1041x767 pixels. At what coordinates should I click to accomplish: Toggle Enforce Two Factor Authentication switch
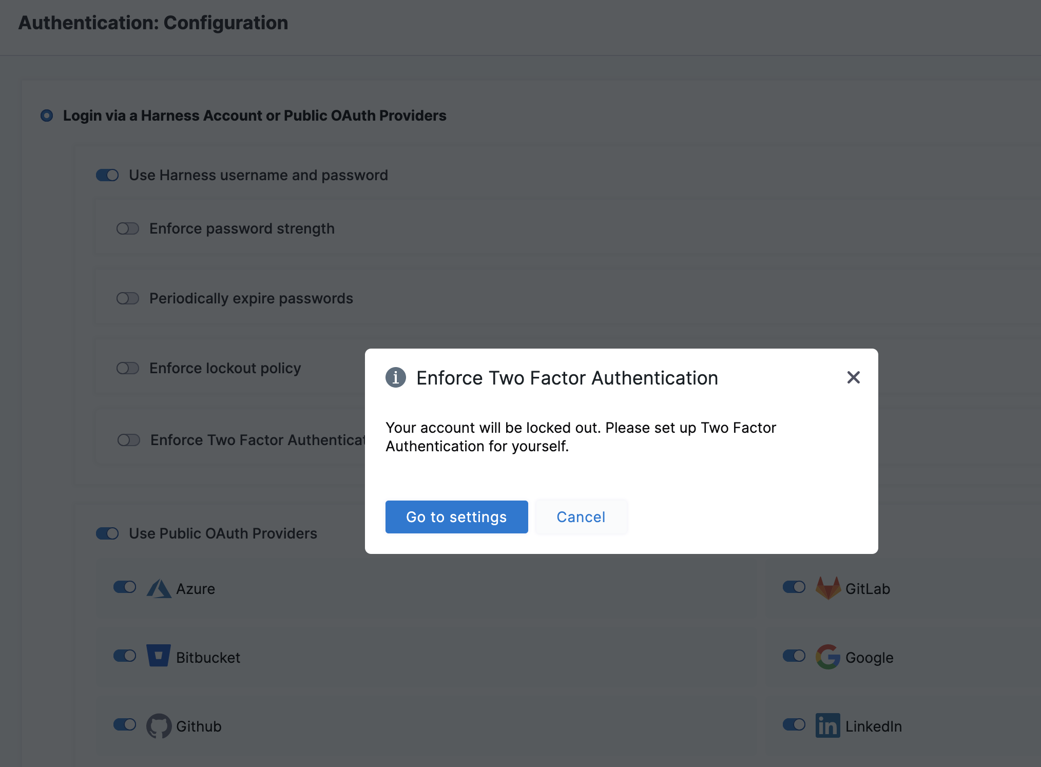129,440
